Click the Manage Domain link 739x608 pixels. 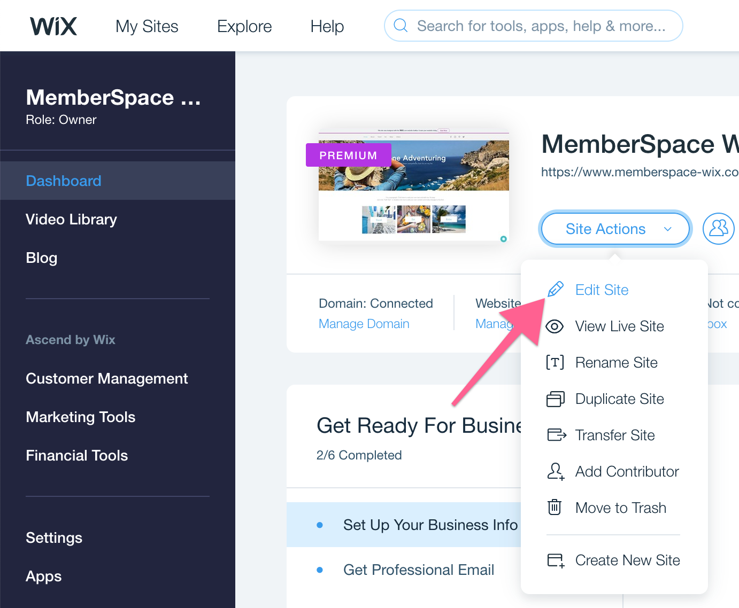click(364, 324)
